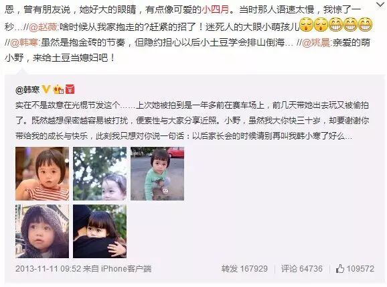The width and height of the screenshot is (387, 287).
Task: Open @韩寒 original author name
Action: pyautogui.click(x=27, y=89)
